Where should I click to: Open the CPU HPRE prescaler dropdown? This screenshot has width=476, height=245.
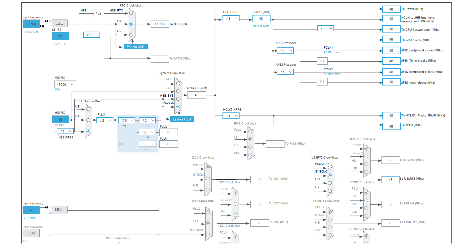pyautogui.click(x=231, y=19)
